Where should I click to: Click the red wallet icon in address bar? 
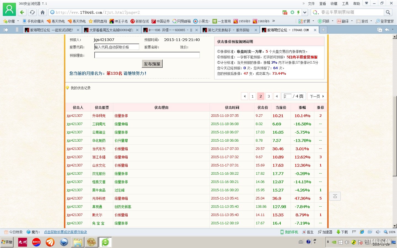coord(285,12)
